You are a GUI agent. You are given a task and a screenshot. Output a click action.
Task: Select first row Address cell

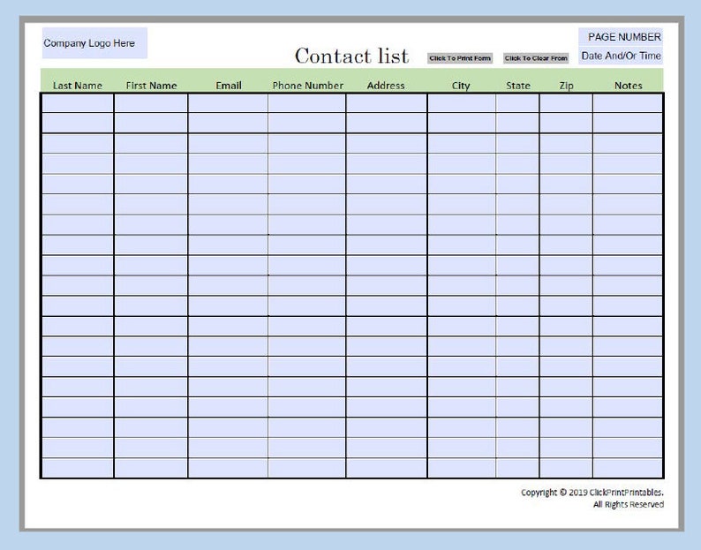pyautogui.click(x=387, y=103)
